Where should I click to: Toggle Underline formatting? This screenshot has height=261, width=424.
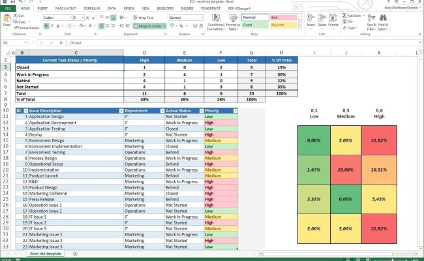click(57, 26)
